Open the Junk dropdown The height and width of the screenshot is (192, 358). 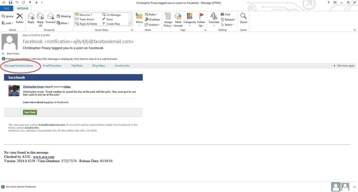pyautogui.click(x=8, y=23)
